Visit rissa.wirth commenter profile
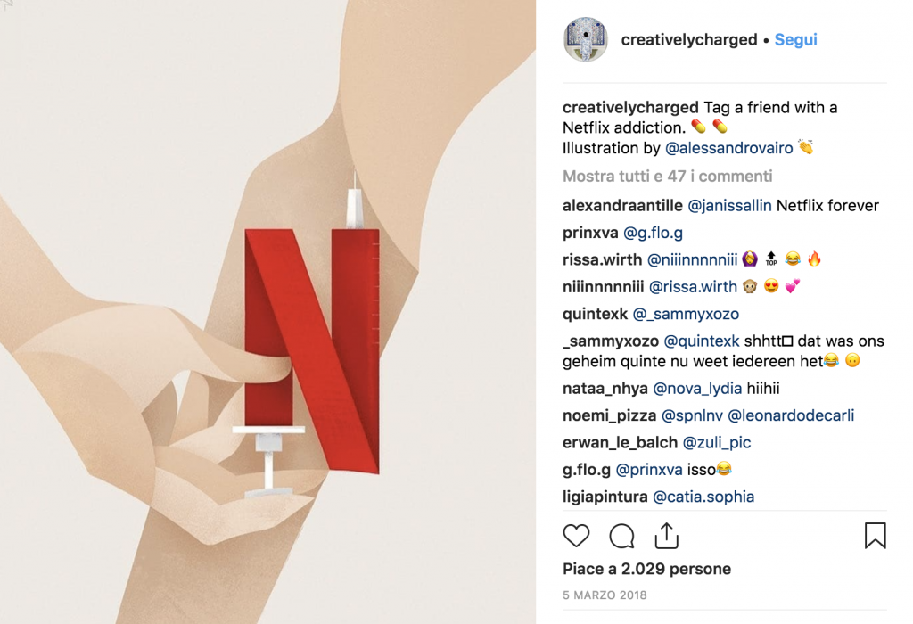 point(602,259)
